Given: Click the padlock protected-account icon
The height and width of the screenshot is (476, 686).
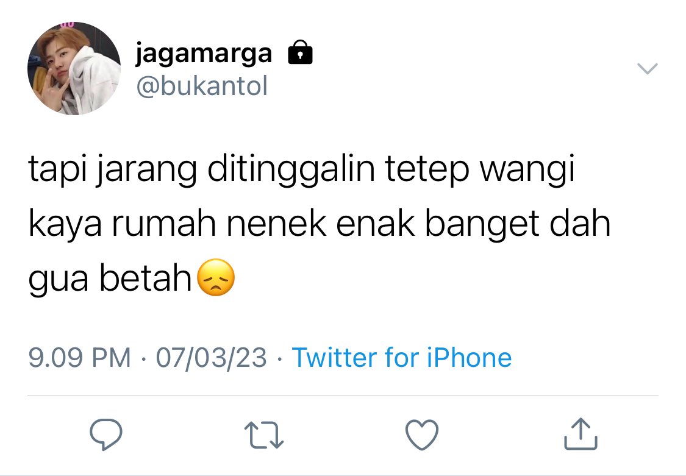Looking at the screenshot, I should point(300,52).
